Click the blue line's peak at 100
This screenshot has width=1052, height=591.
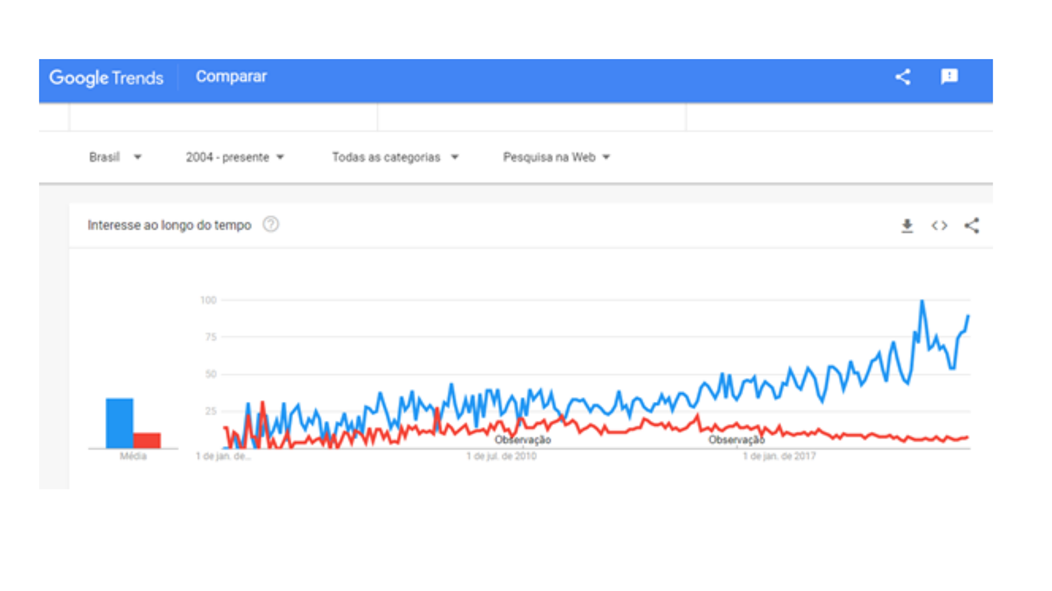point(922,301)
